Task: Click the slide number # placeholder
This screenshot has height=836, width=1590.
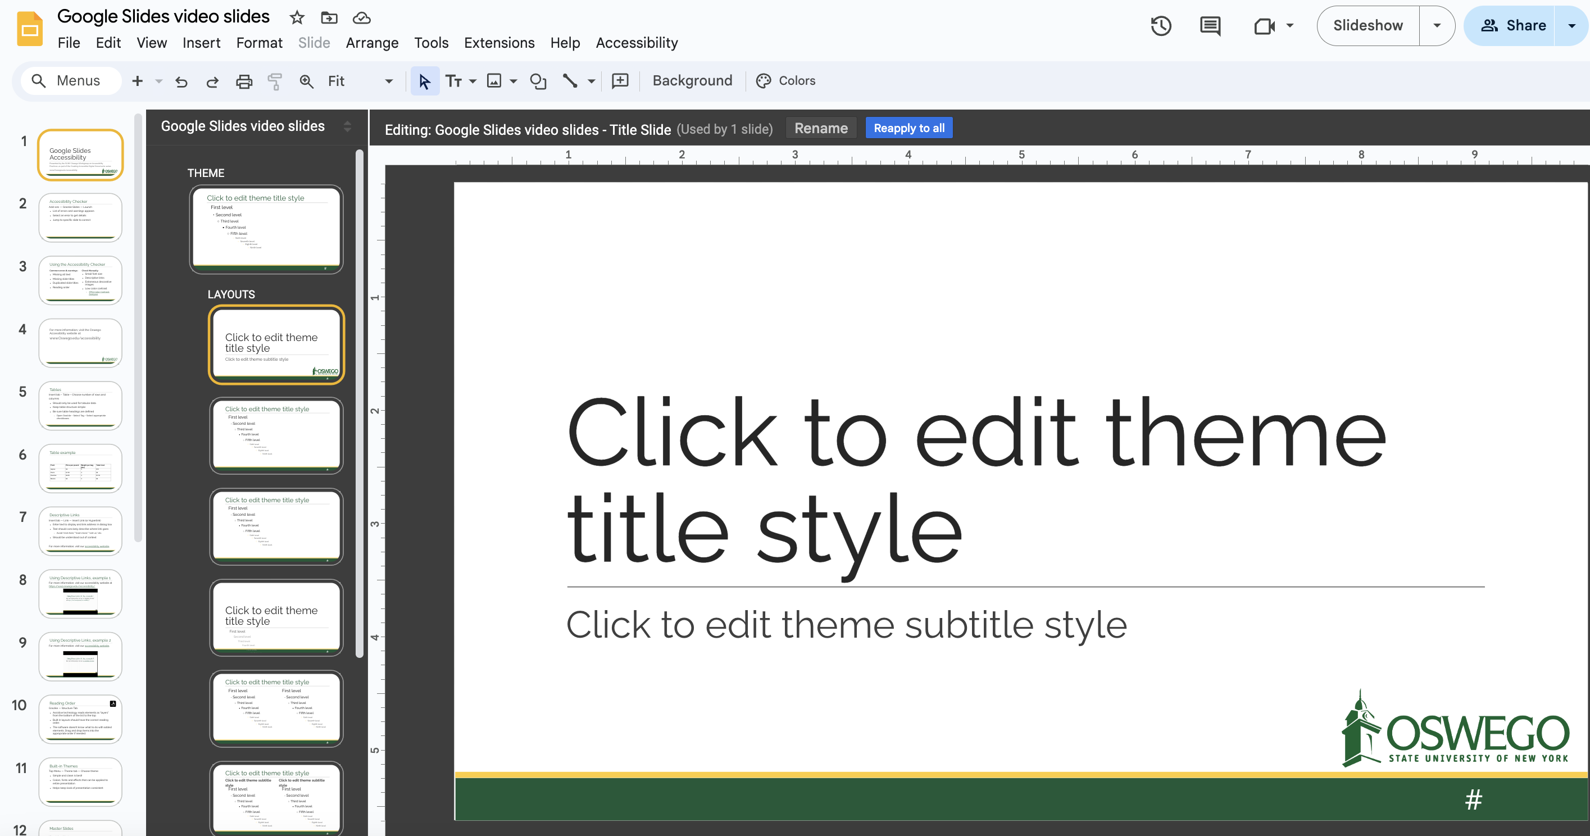Action: (x=1473, y=799)
